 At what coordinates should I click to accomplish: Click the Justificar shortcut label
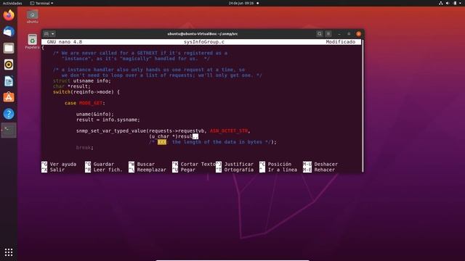239,164
